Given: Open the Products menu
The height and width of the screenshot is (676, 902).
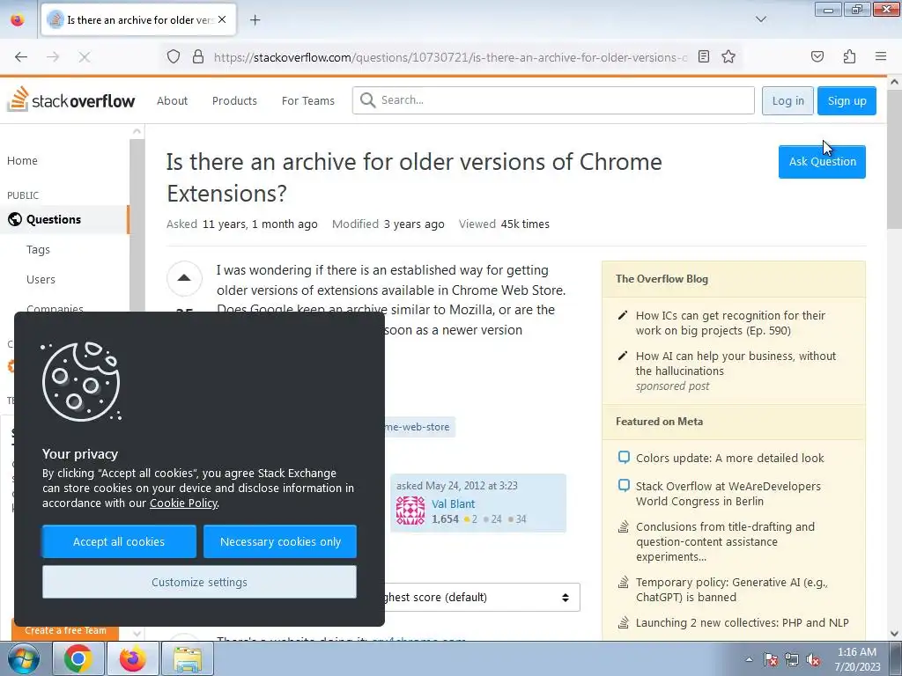Looking at the screenshot, I should point(234,100).
